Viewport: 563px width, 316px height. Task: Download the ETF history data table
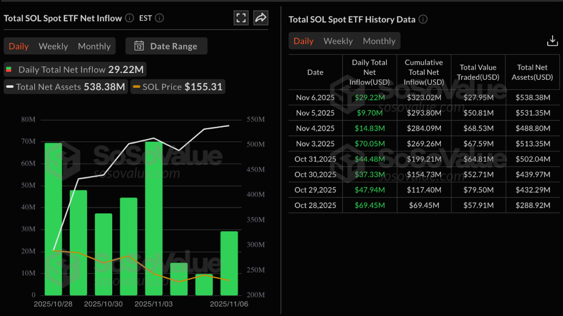552,41
